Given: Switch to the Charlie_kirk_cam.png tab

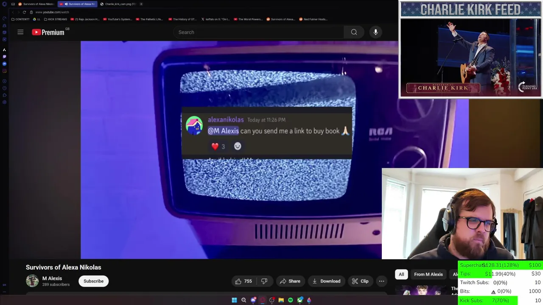Looking at the screenshot, I should 118,4.
